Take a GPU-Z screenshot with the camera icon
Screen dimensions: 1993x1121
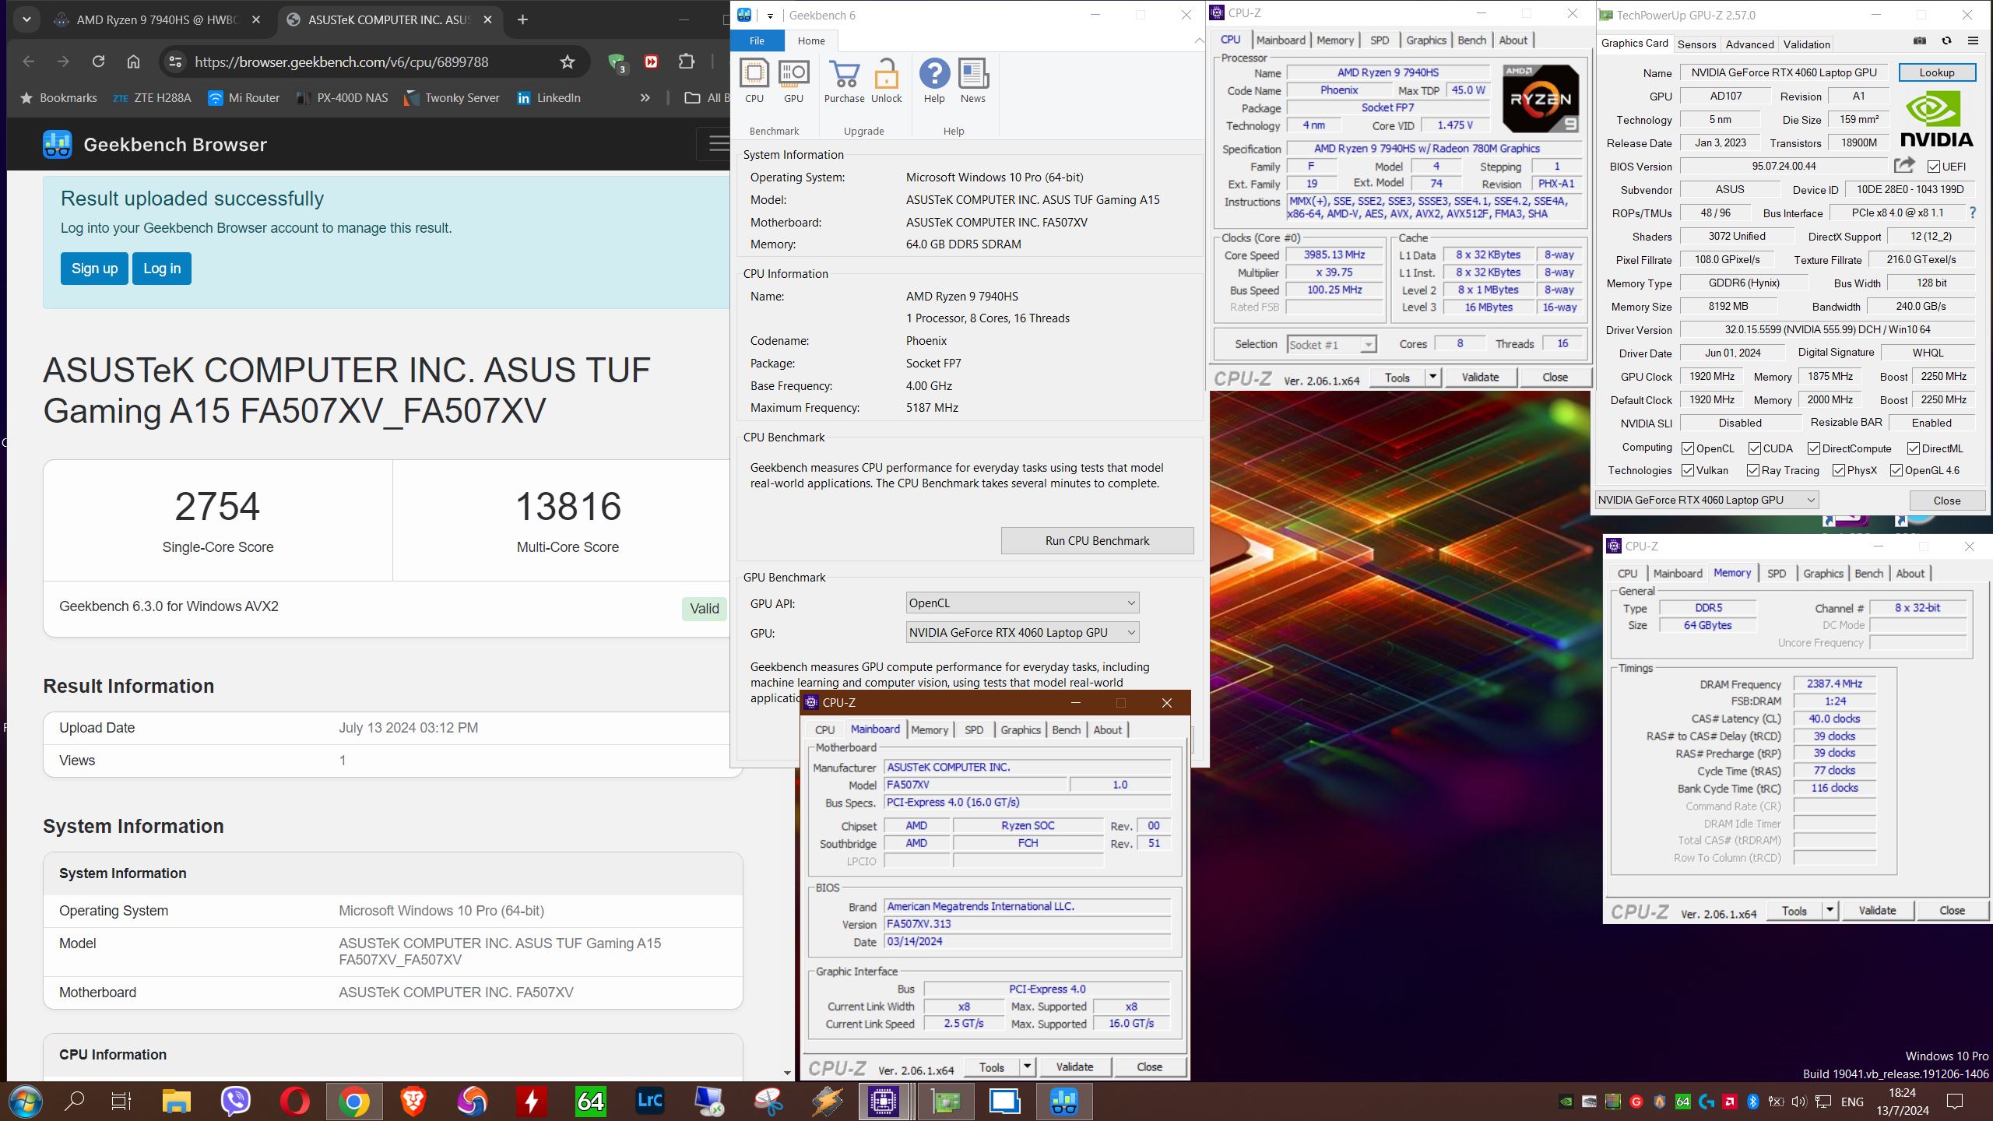1920,41
